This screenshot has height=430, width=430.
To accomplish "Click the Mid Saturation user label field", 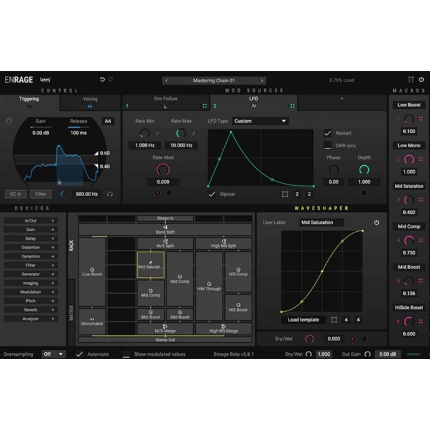I will tap(322, 222).
